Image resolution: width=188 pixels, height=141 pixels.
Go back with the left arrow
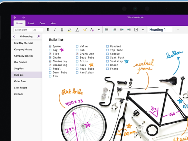15,17
